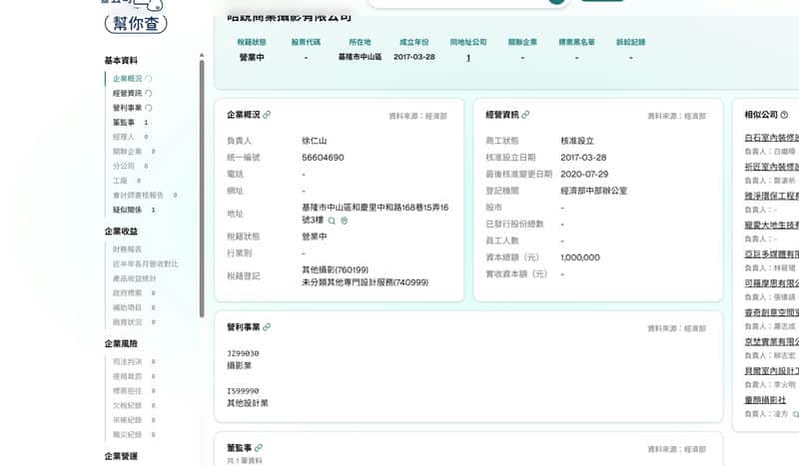Open map pin icon beside address
The height and width of the screenshot is (466, 799).
click(x=344, y=220)
